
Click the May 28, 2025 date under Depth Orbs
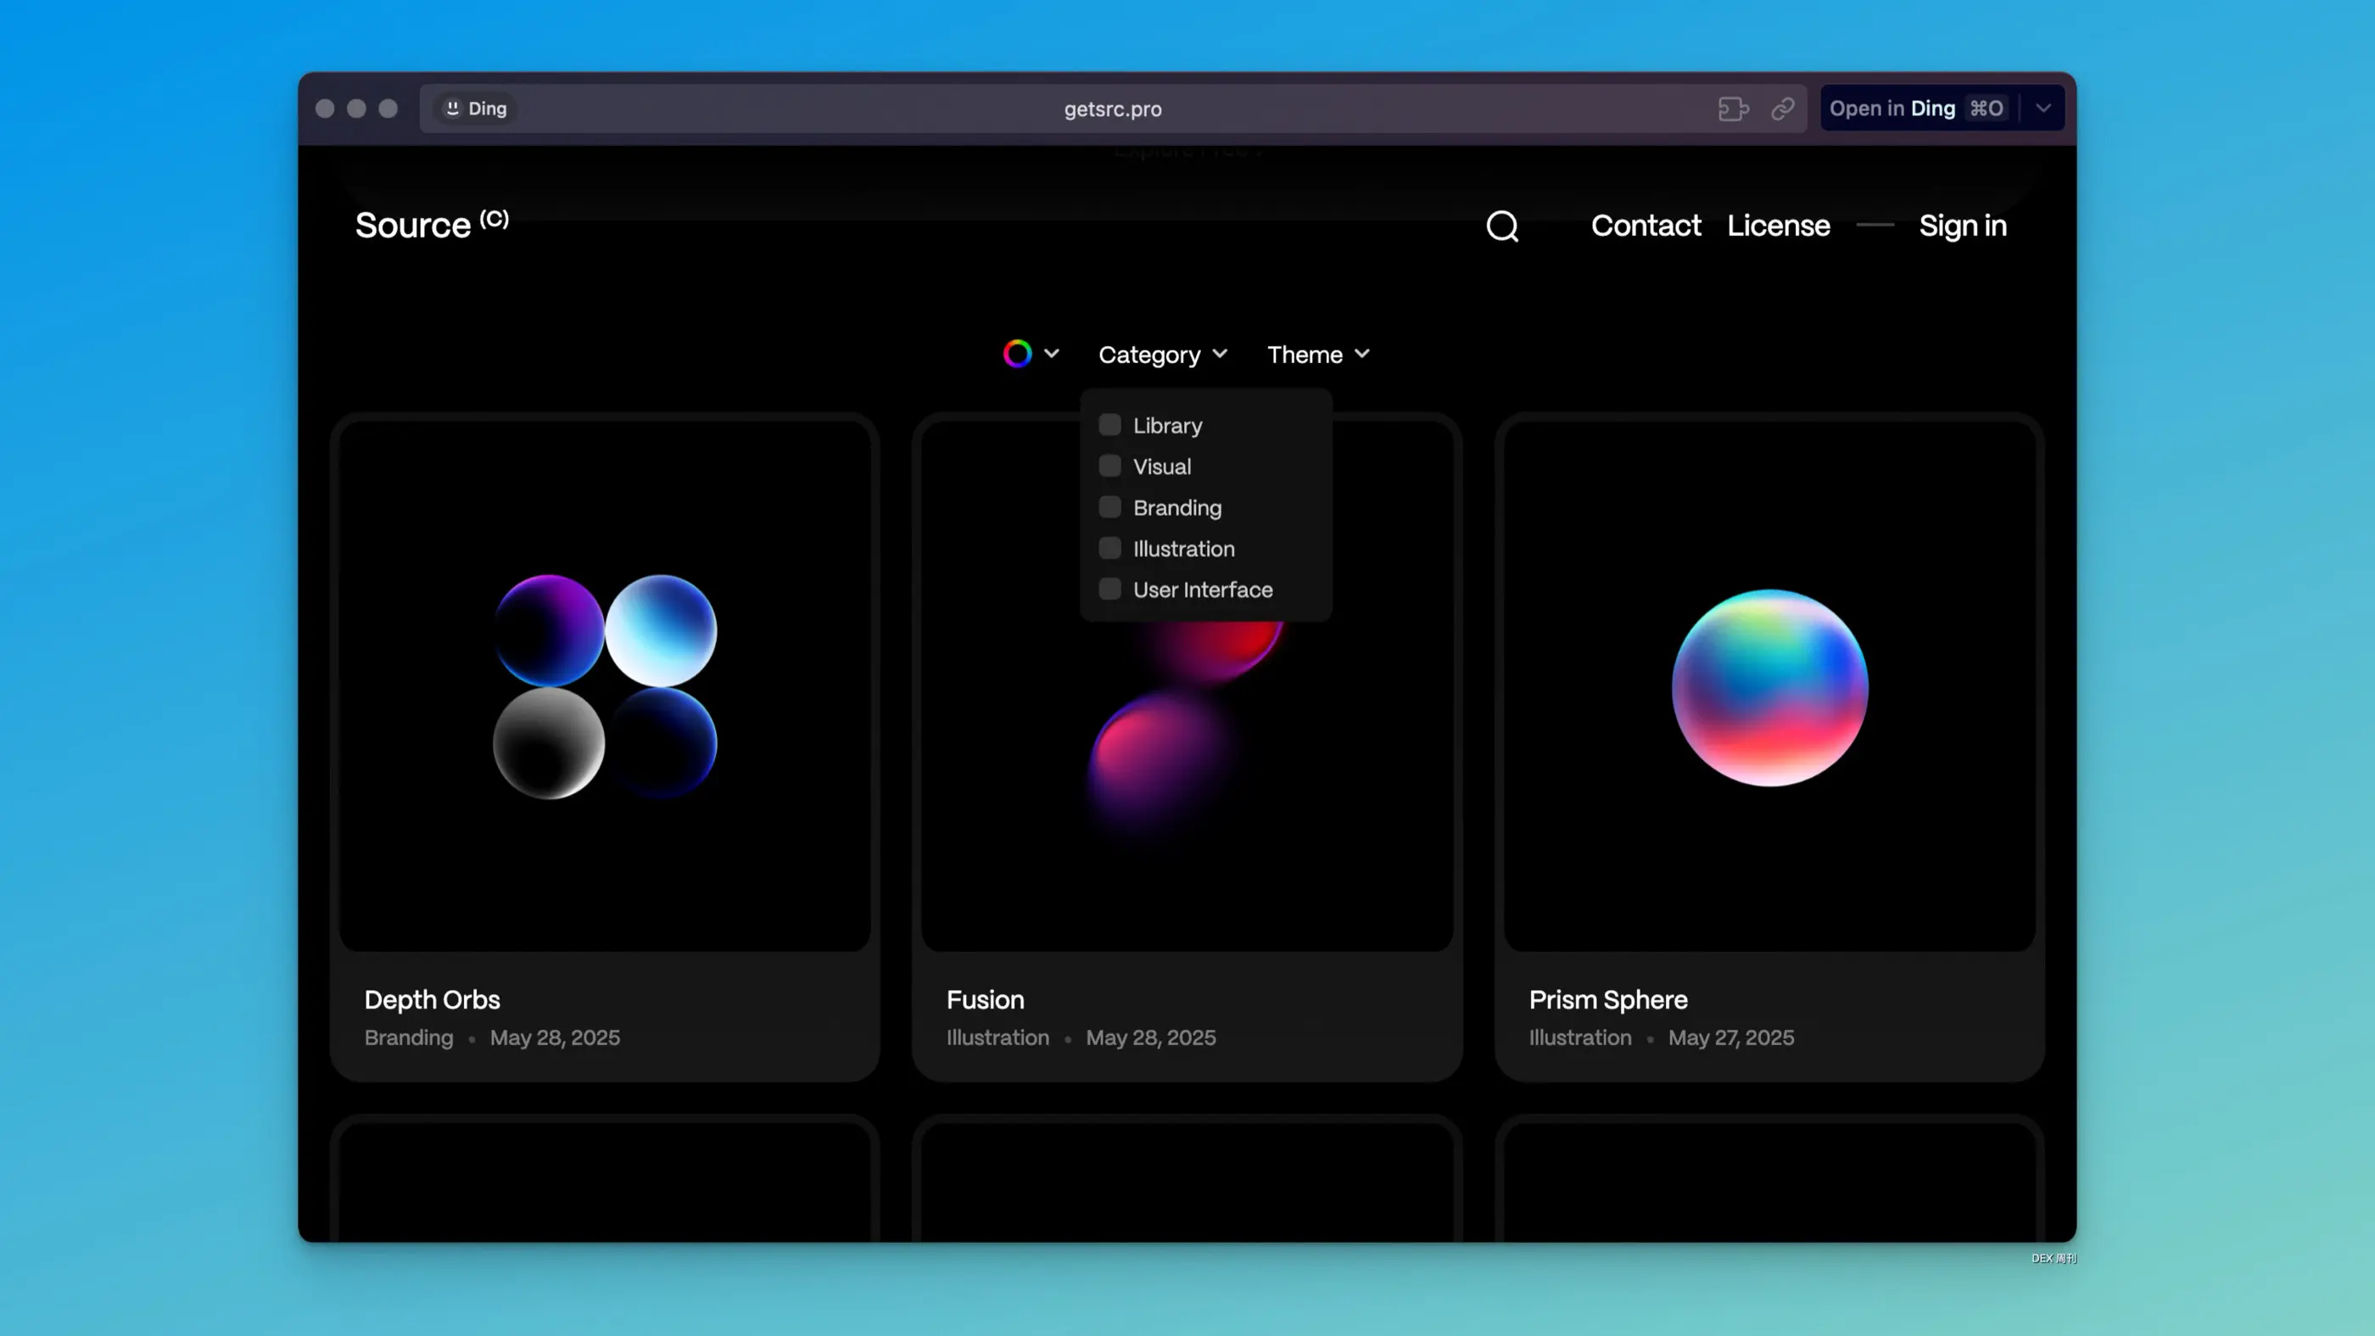[x=555, y=1038]
